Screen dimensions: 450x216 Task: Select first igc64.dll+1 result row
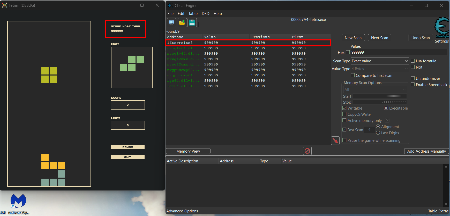(x=248, y=80)
